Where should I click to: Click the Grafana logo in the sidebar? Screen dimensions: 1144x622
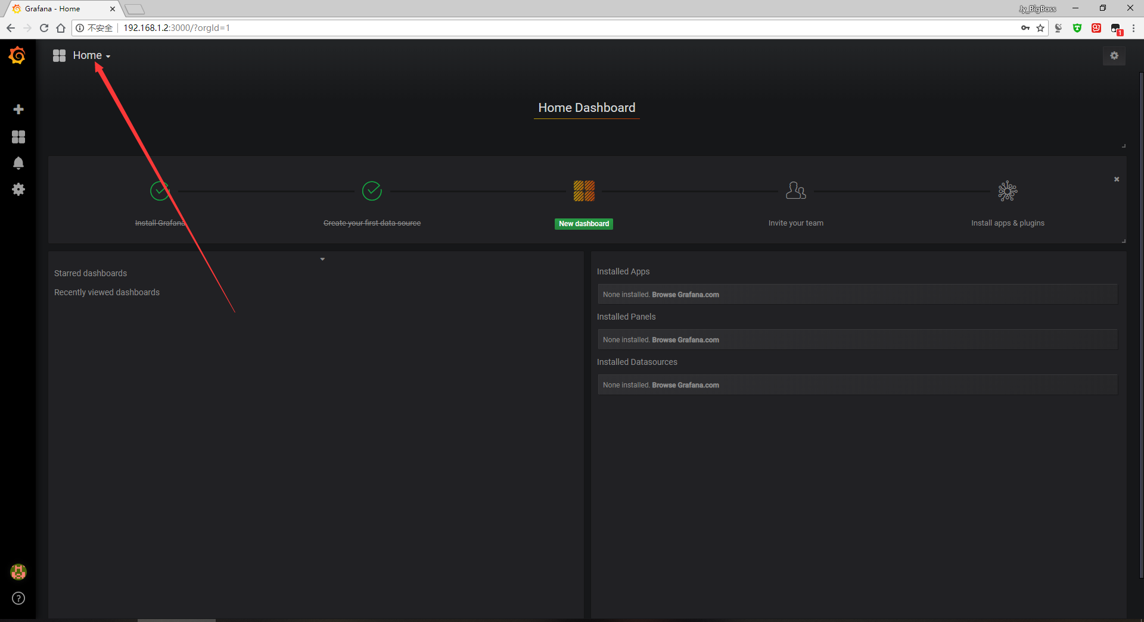pos(17,55)
